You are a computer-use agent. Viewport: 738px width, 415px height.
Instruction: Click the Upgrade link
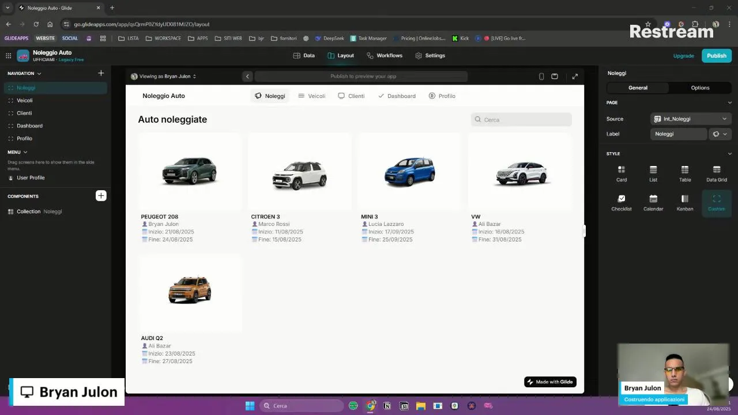coord(683,56)
